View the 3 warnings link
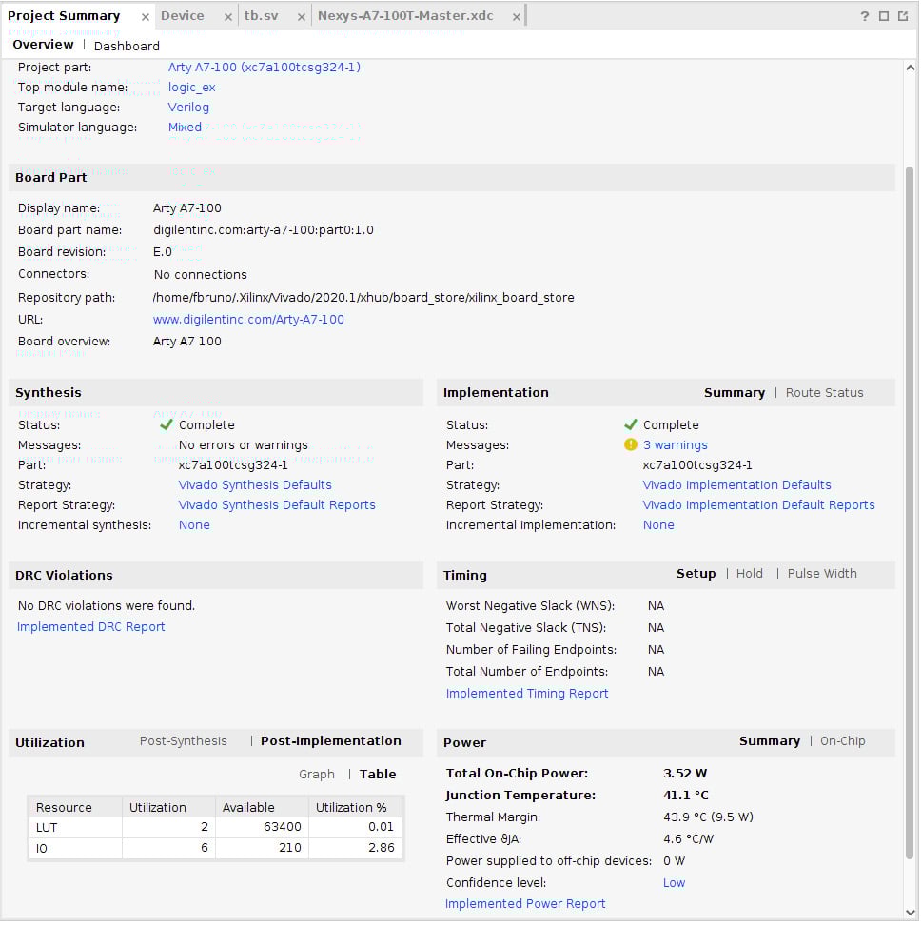This screenshot has height=925, width=922. point(675,445)
